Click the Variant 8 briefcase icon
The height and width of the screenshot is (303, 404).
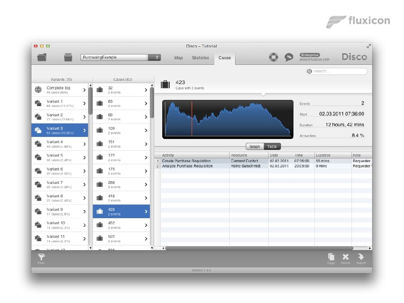pyautogui.click(x=38, y=198)
